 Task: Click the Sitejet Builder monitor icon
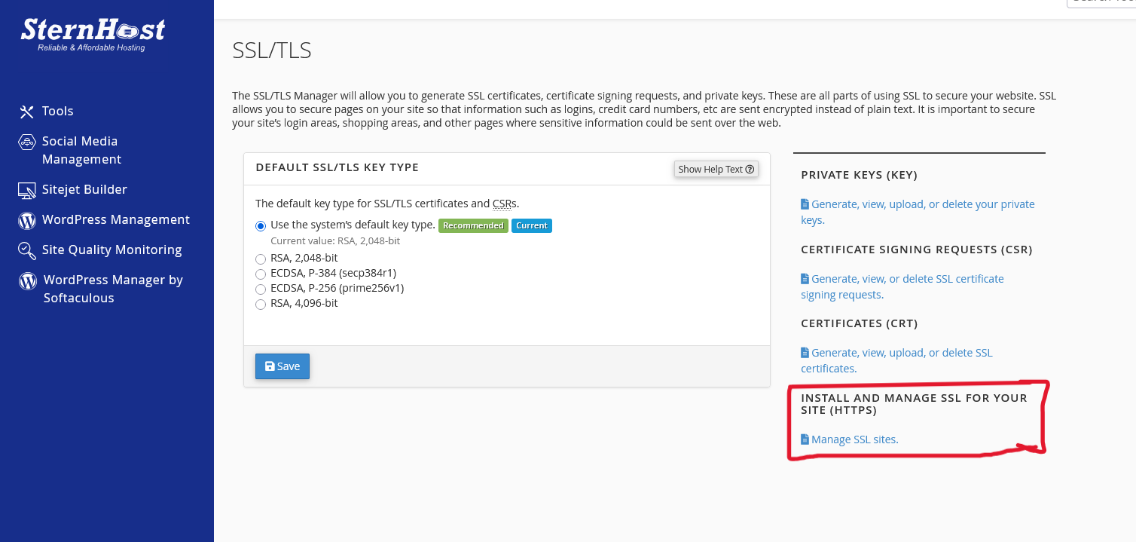[27, 190]
